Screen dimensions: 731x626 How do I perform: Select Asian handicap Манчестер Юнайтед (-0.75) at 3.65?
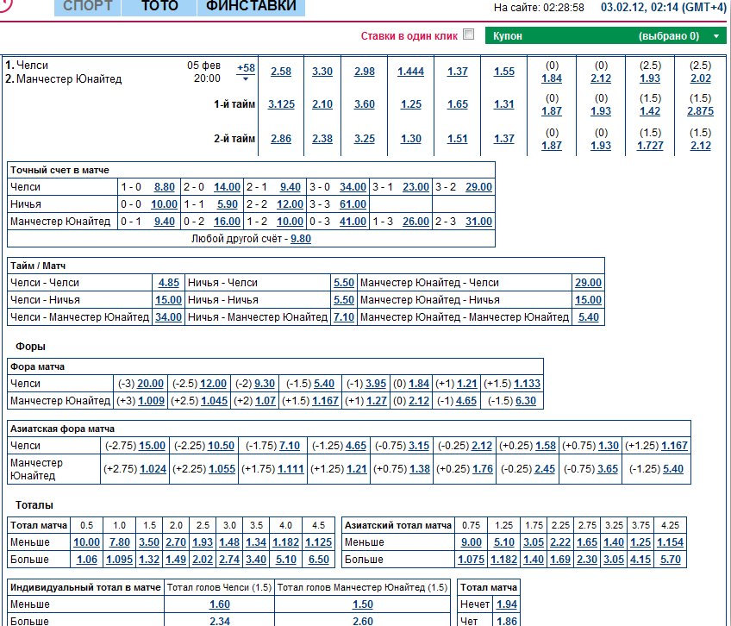pos(608,469)
